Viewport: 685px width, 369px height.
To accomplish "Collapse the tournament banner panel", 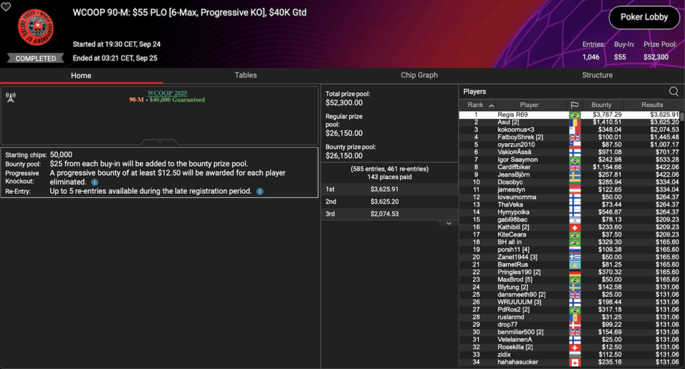I will pos(159,142).
